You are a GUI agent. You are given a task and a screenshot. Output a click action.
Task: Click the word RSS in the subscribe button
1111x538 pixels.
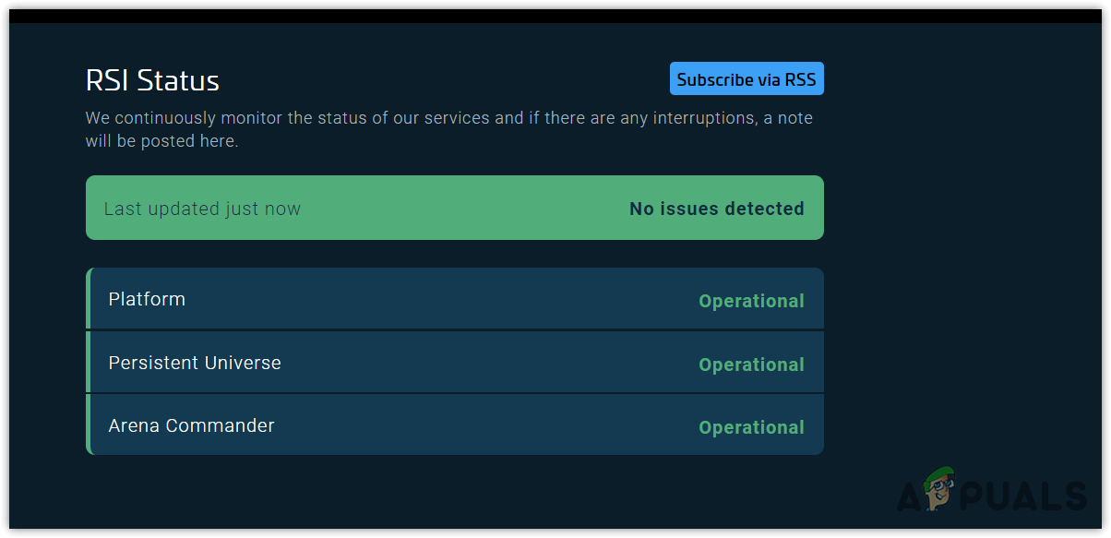pyautogui.click(x=800, y=79)
